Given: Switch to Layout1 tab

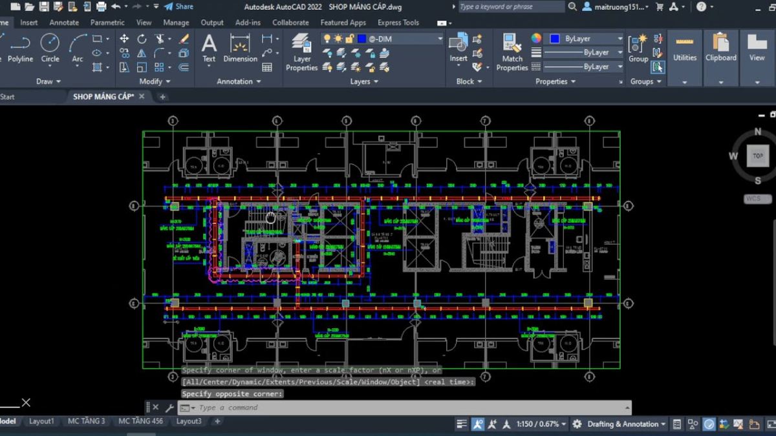Looking at the screenshot, I should click(x=41, y=421).
